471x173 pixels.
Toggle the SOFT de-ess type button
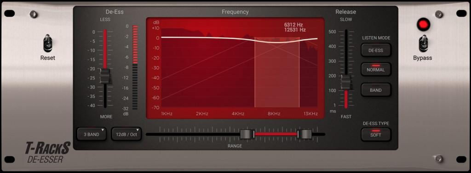pos(376,134)
